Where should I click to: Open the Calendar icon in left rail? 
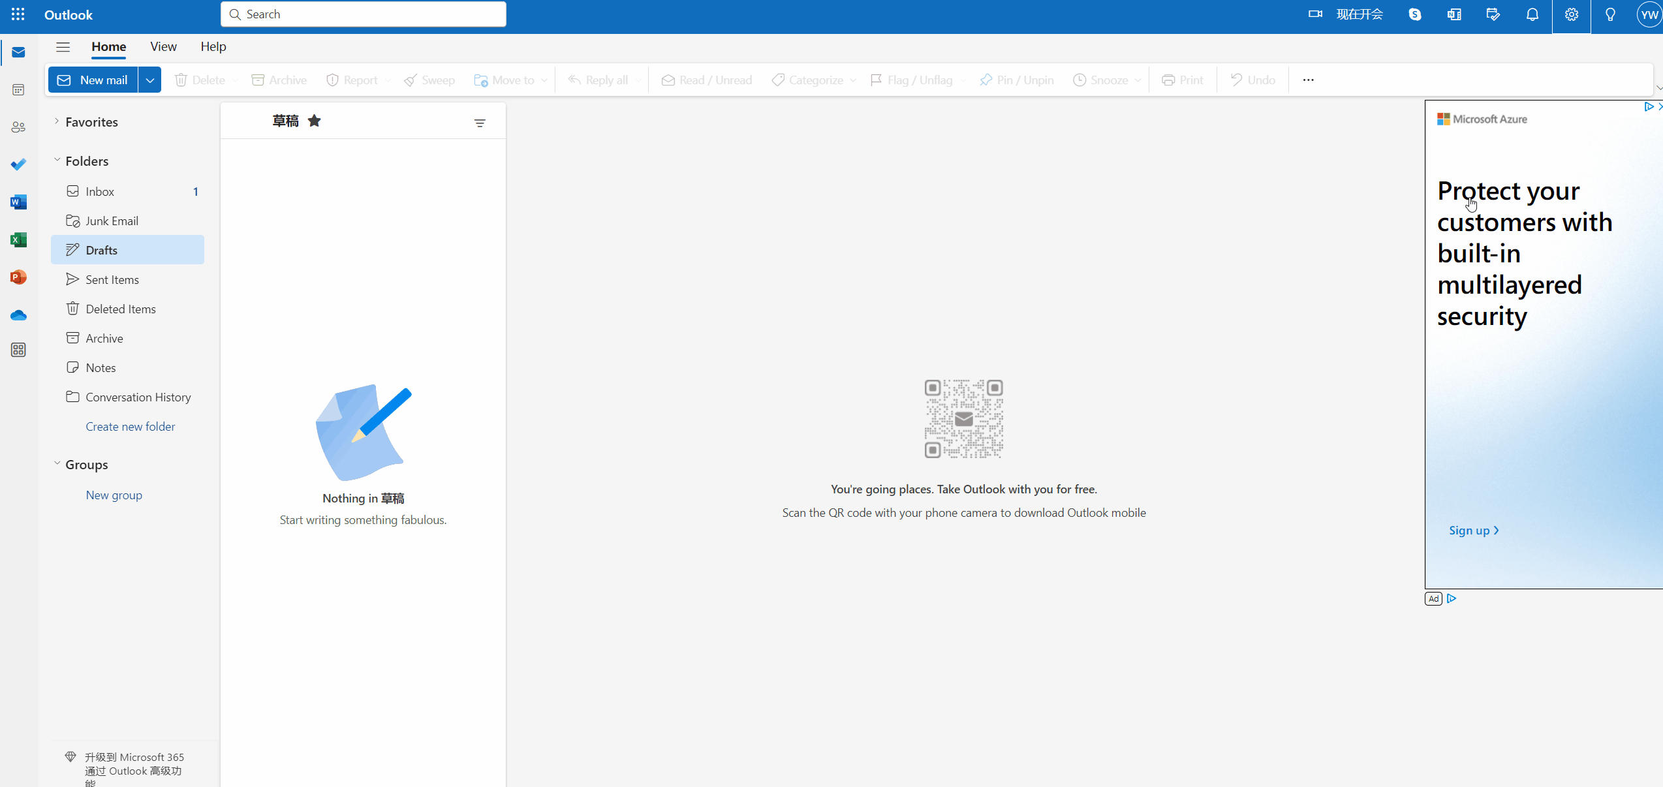[x=18, y=89]
